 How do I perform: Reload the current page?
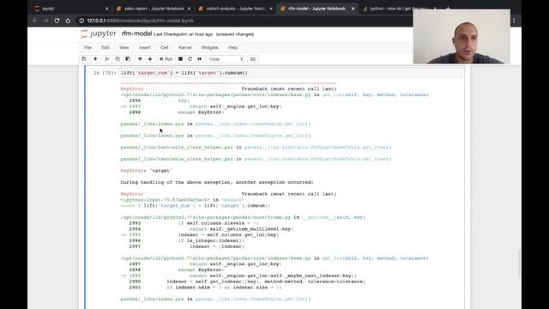[57, 21]
